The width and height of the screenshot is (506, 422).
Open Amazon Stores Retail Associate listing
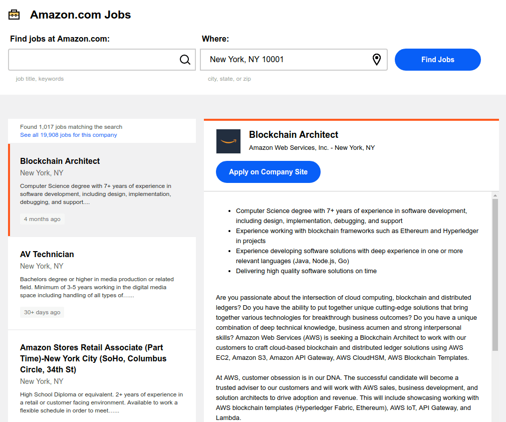[93, 358]
